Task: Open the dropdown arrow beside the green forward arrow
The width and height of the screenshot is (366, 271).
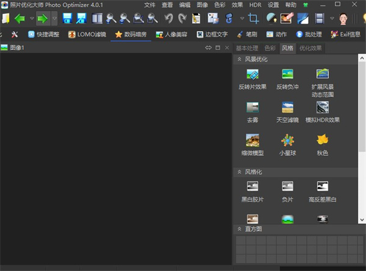Action: click(x=54, y=18)
